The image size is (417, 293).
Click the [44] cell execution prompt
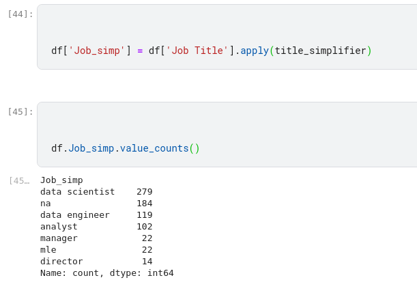point(20,14)
